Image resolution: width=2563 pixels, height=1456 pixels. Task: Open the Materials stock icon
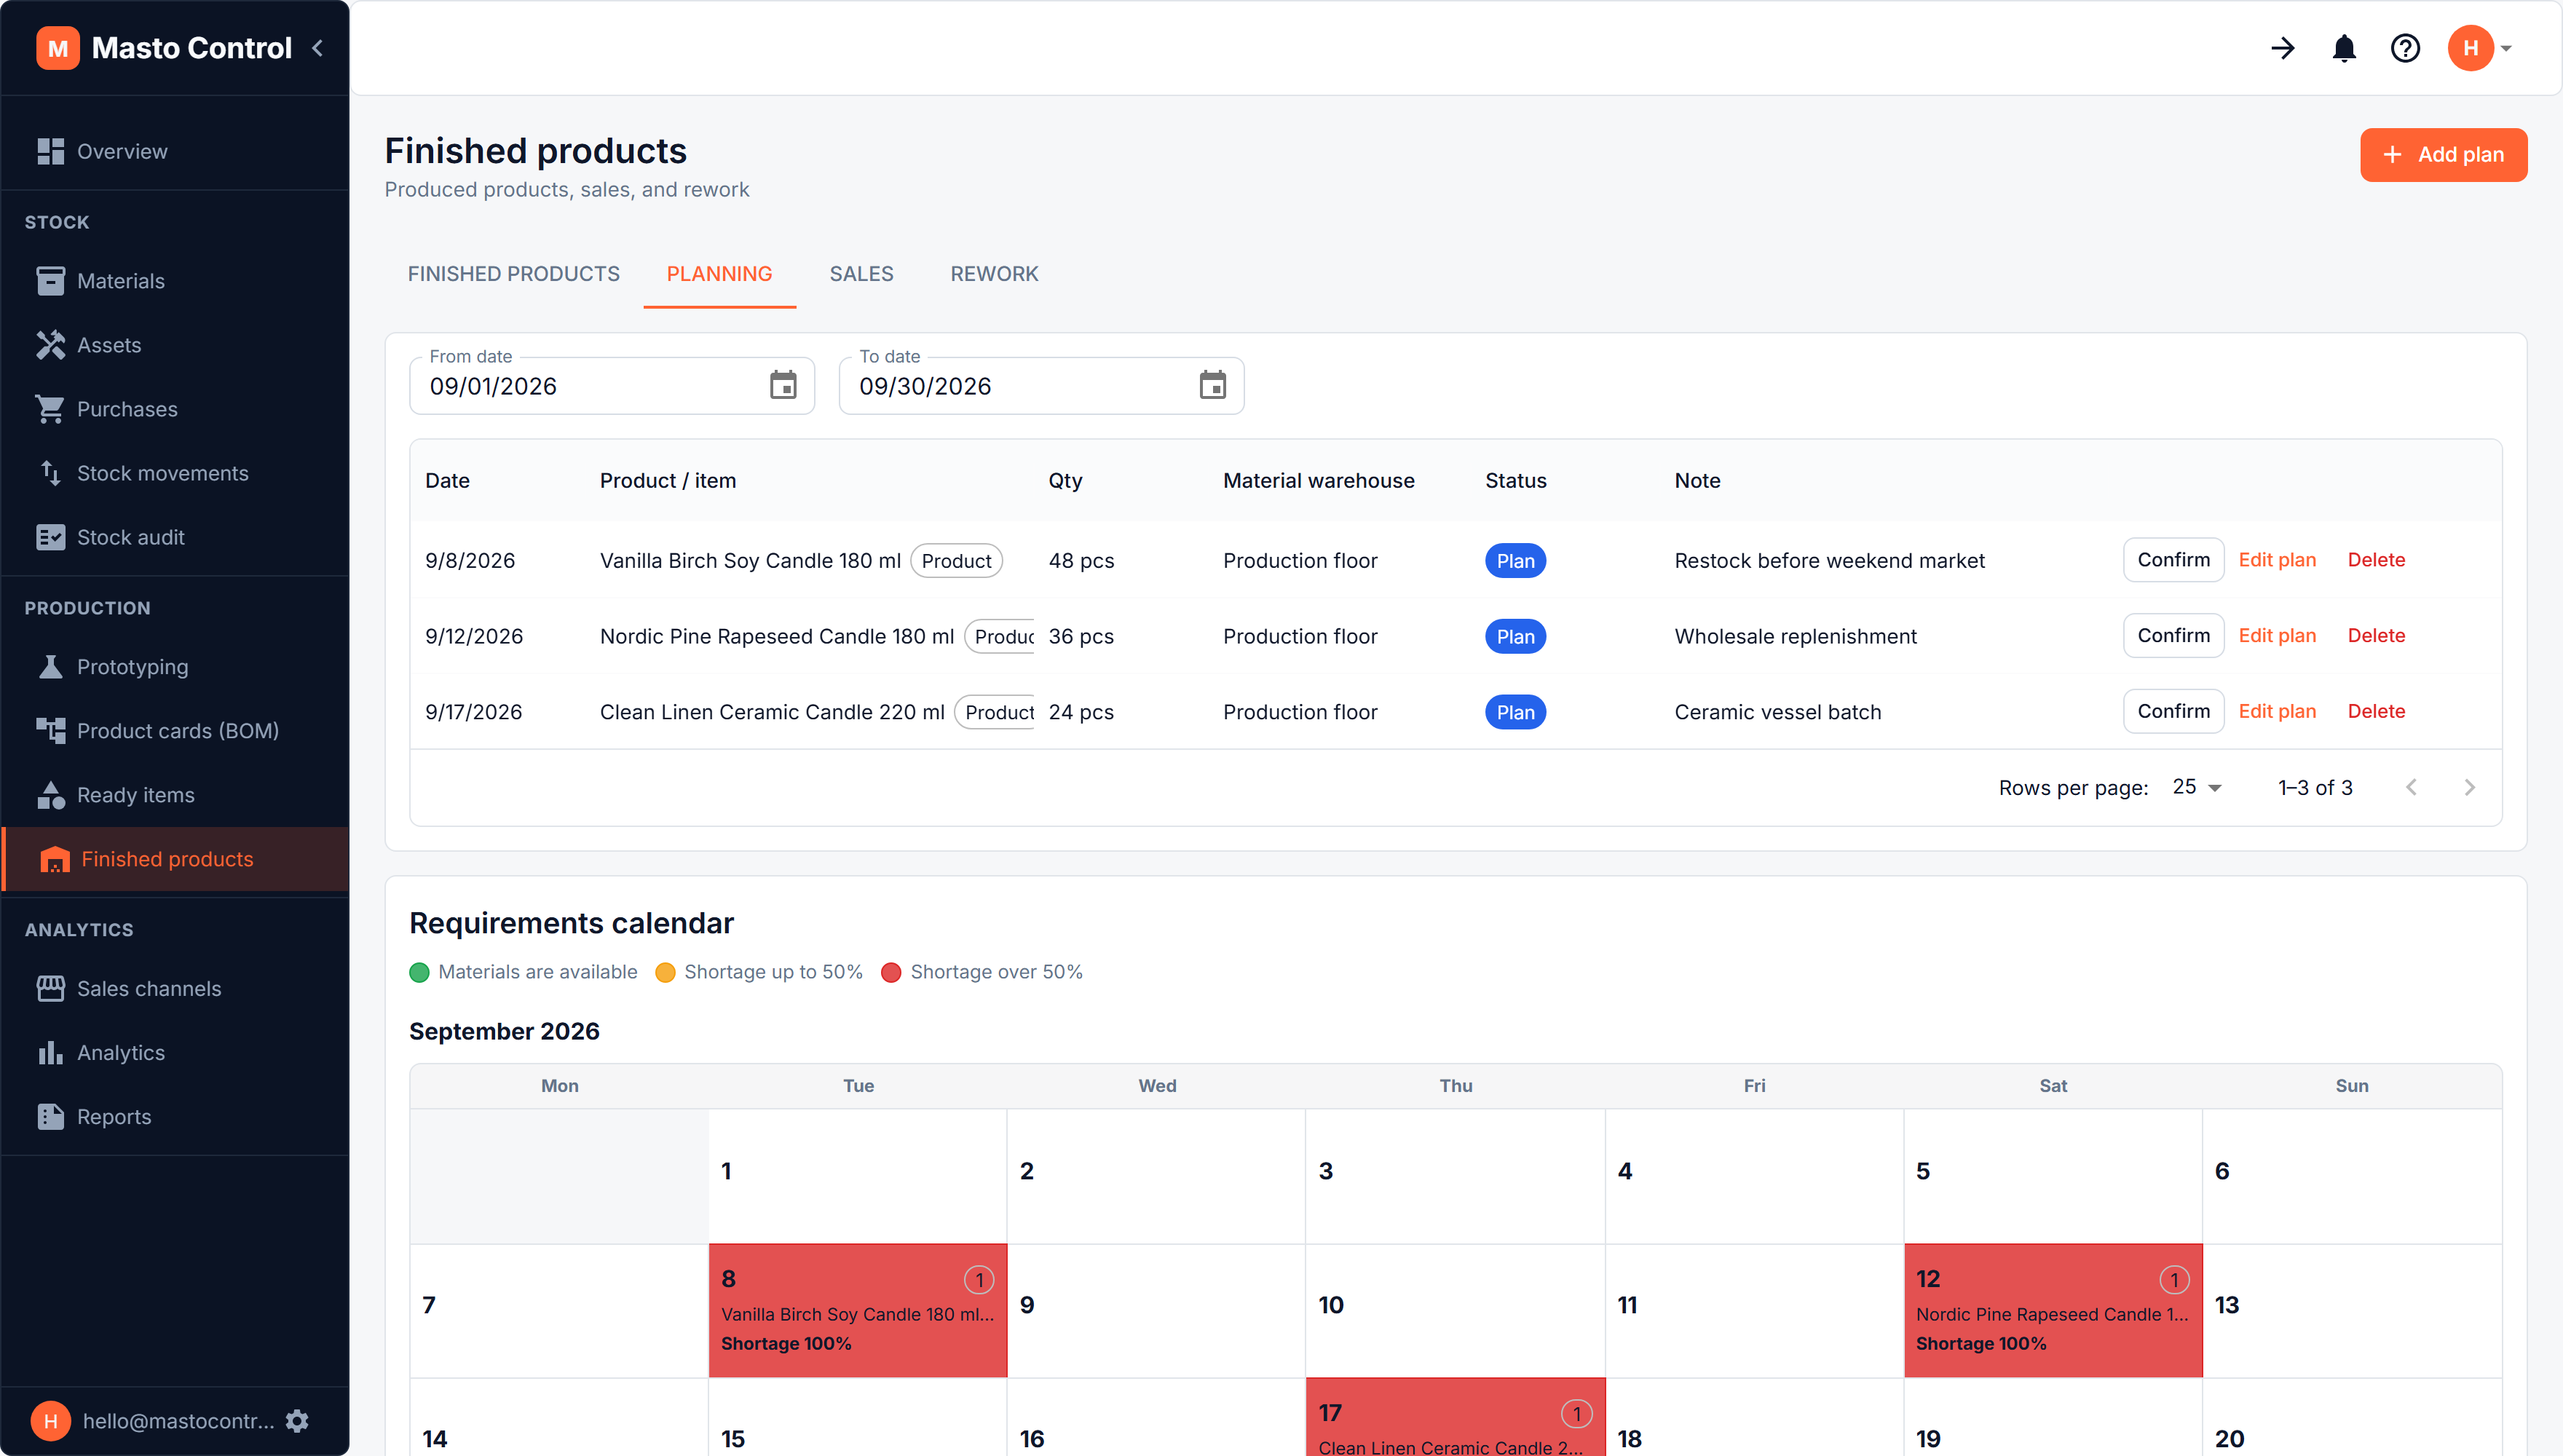pos(50,281)
